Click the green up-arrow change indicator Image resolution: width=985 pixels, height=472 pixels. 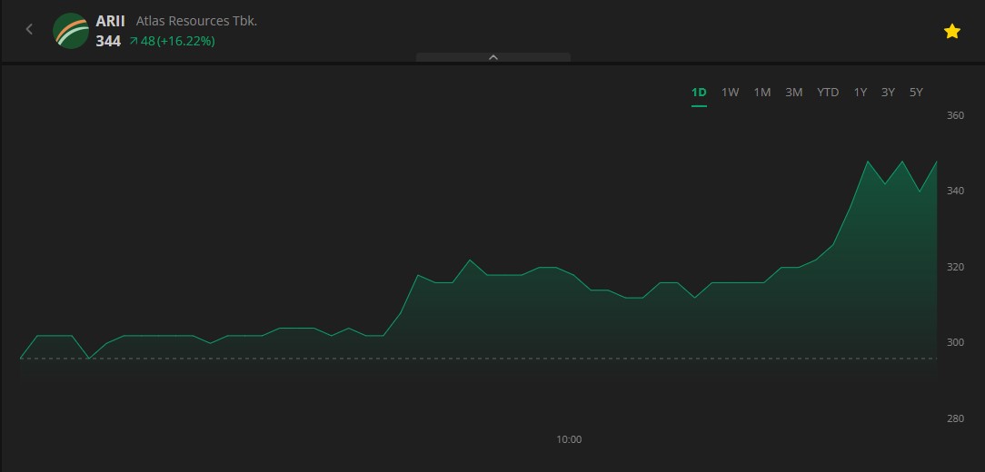[134, 41]
